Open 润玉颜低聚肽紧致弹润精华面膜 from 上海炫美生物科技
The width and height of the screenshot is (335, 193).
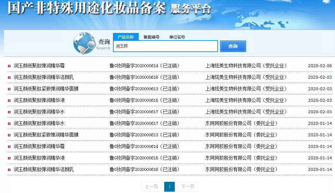46,89
